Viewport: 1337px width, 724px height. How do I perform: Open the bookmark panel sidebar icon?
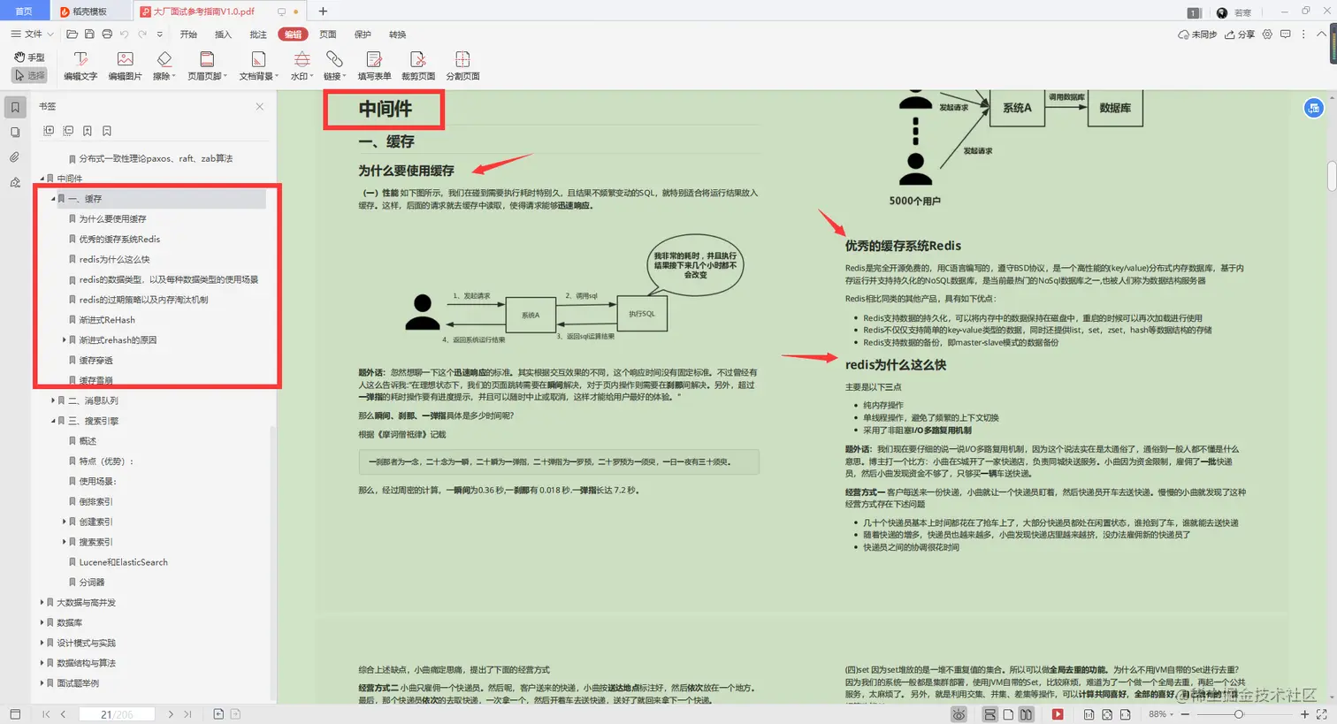(15, 107)
